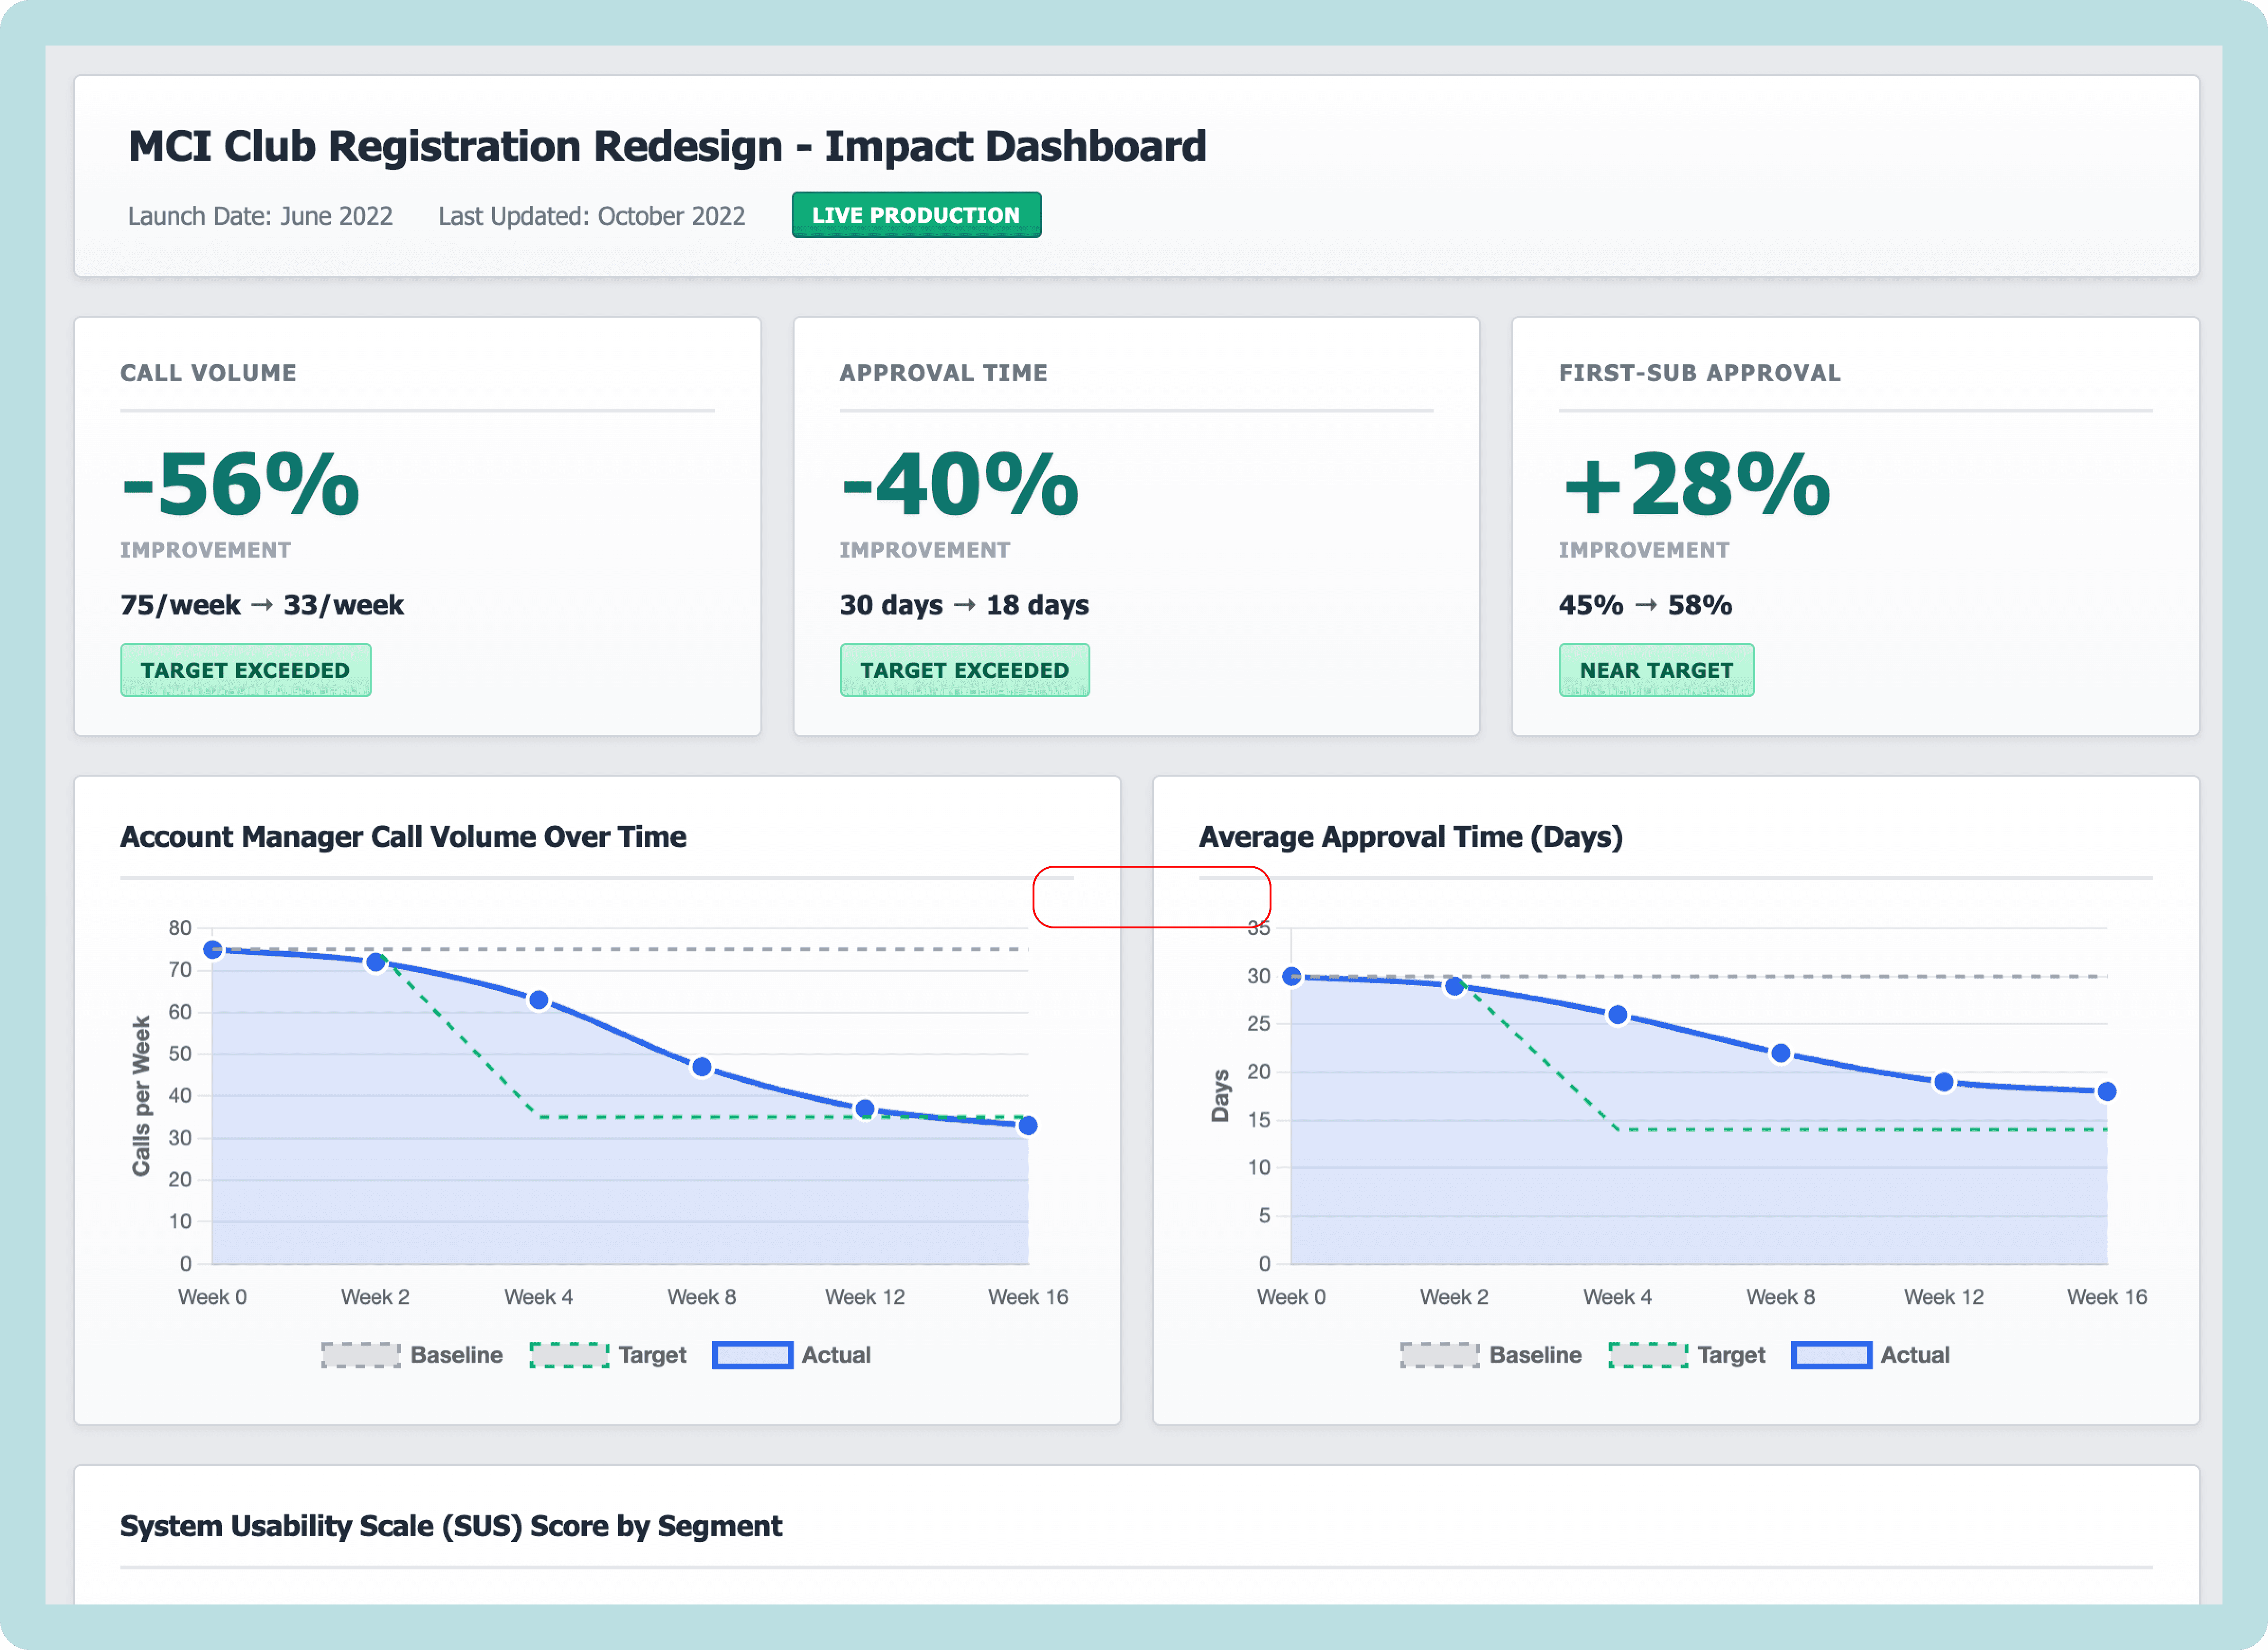Select Week 16 point on Approval Time chart
The width and height of the screenshot is (2268, 1650).
tap(2107, 1092)
